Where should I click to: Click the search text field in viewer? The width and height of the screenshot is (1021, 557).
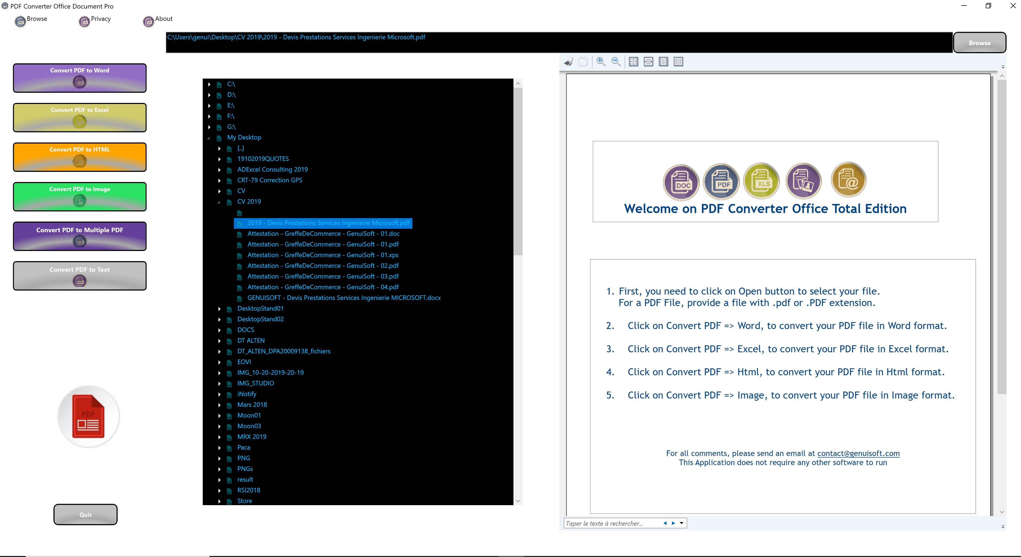[x=610, y=523]
